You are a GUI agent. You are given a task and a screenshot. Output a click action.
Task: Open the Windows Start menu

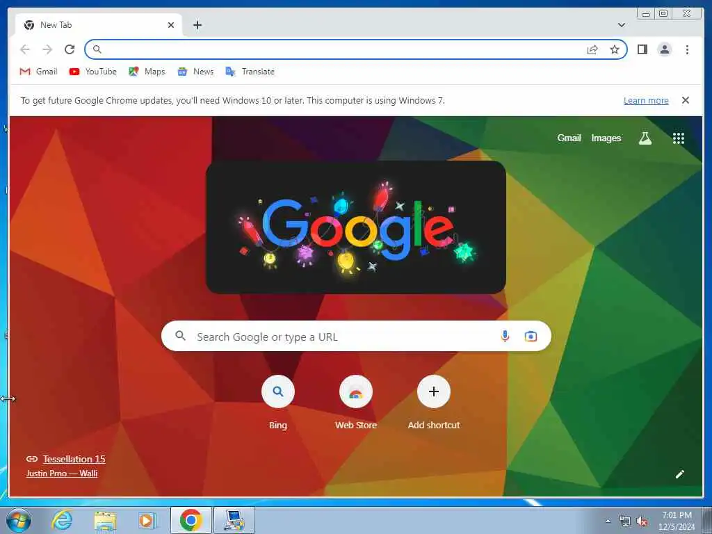[x=19, y=520]
